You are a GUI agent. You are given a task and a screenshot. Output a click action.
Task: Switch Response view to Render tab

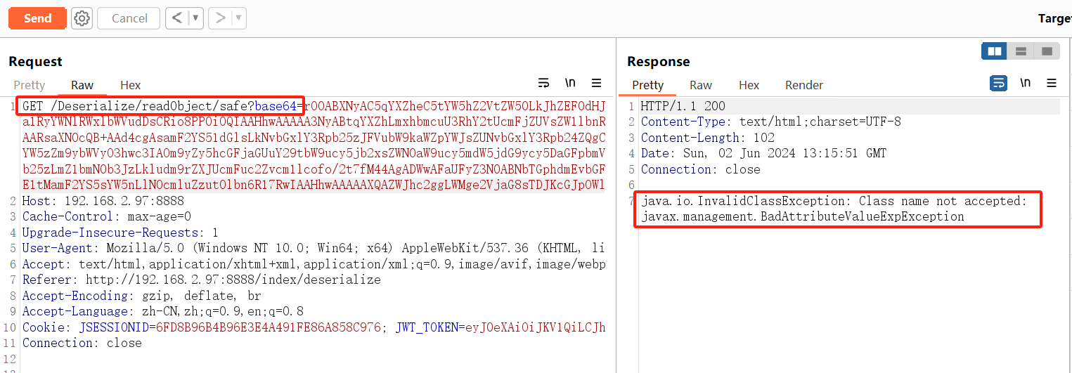click(804, 85)
